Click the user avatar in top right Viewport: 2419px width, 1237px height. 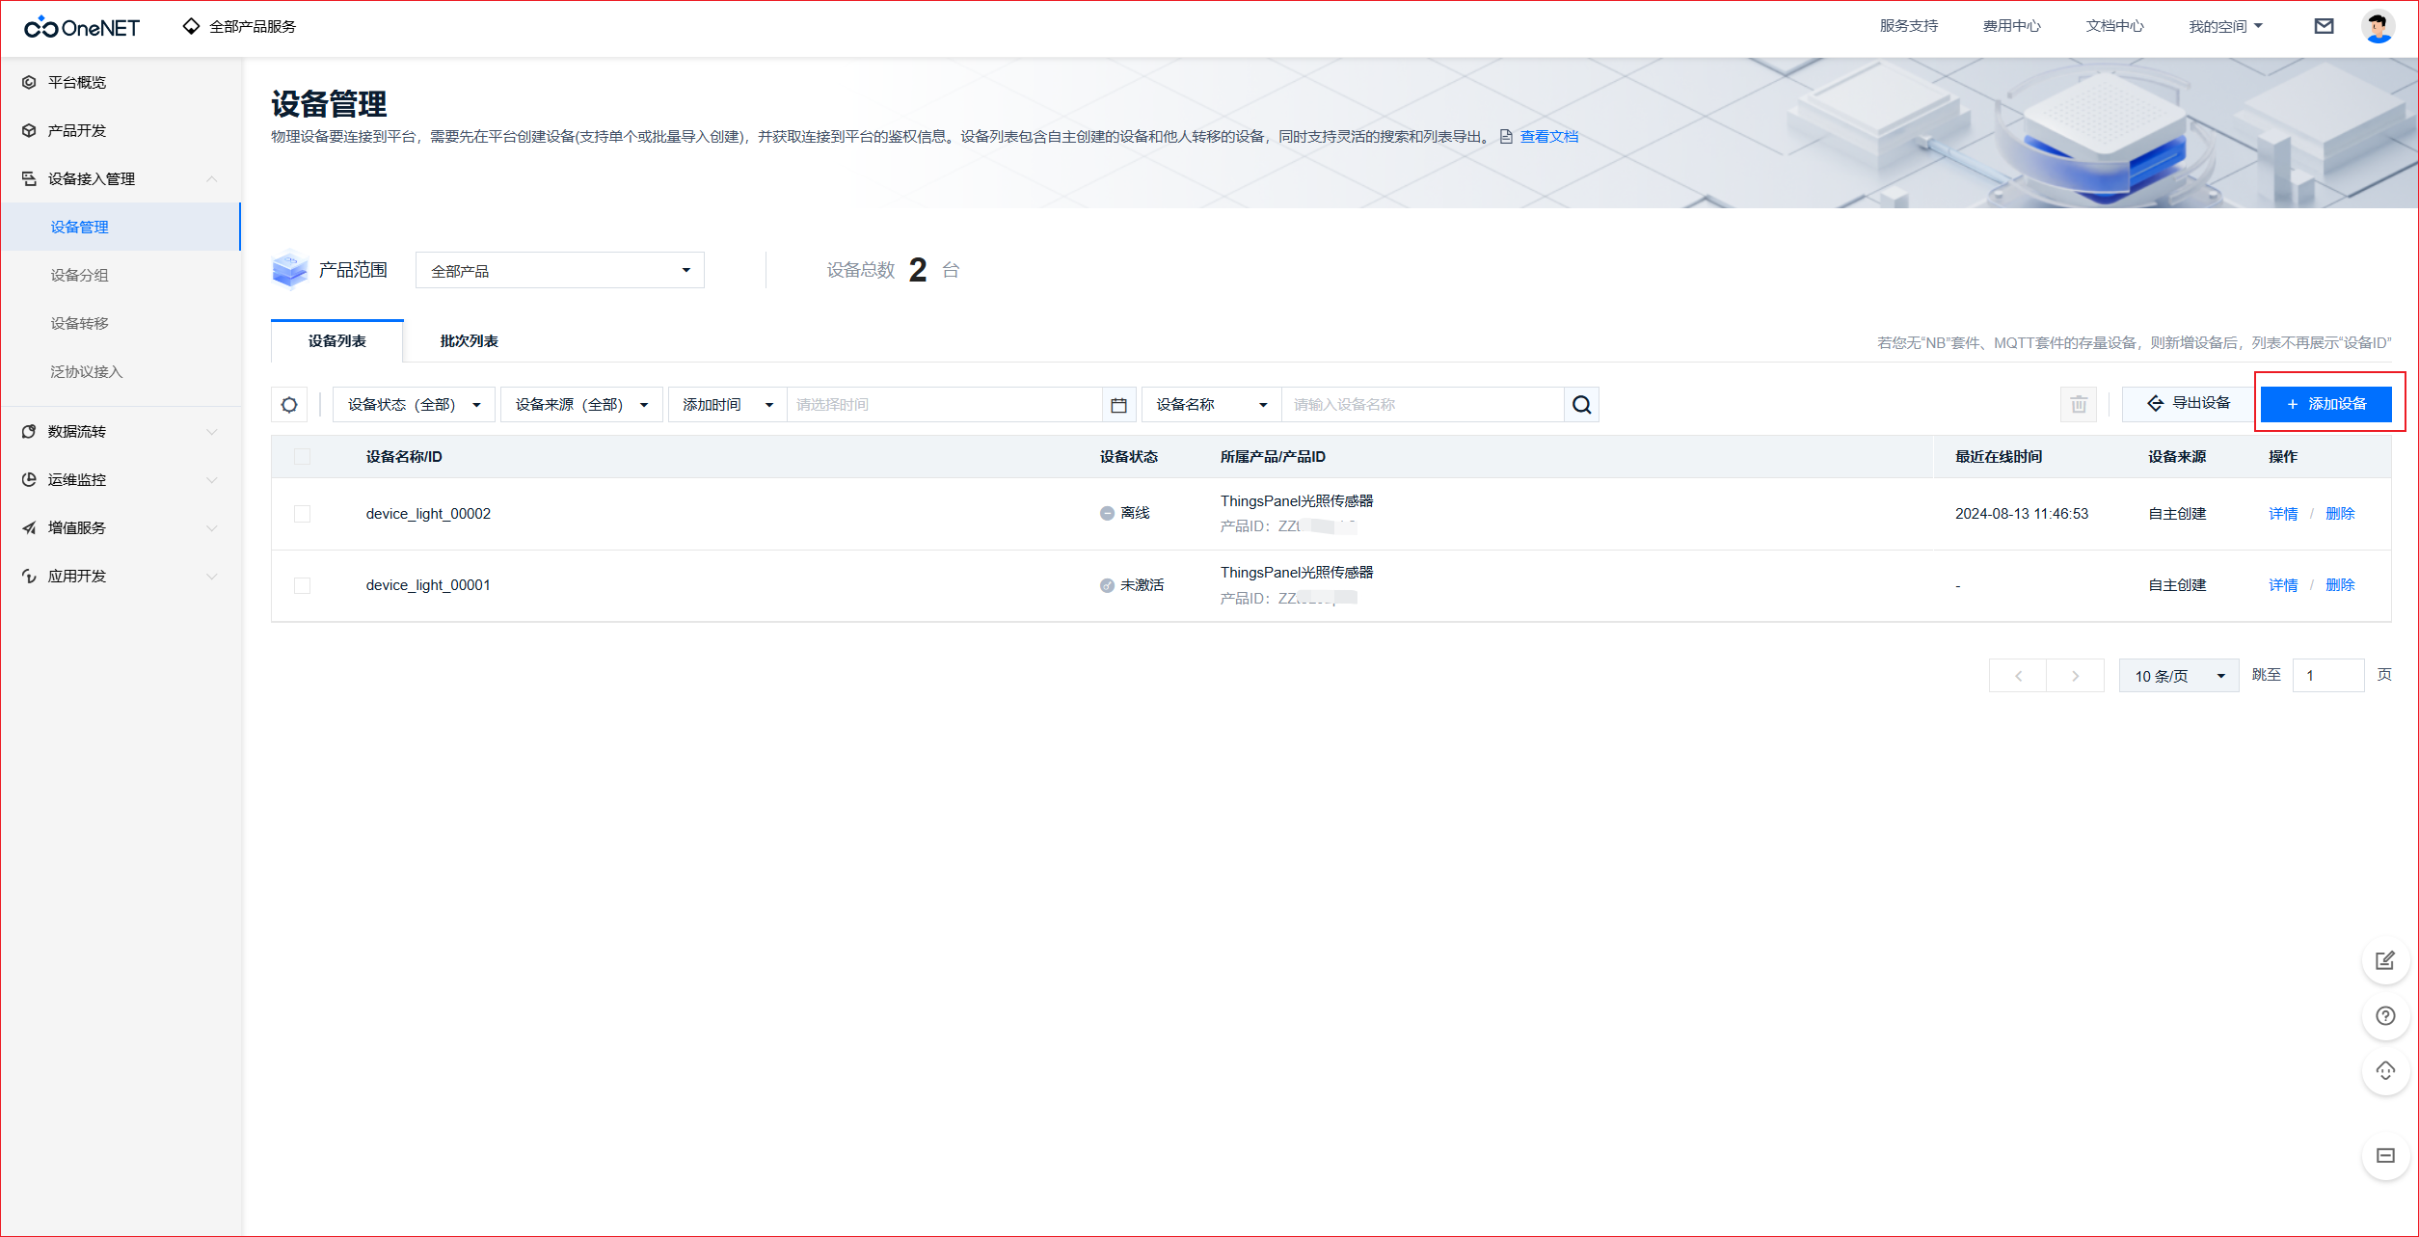[2378, 26]
